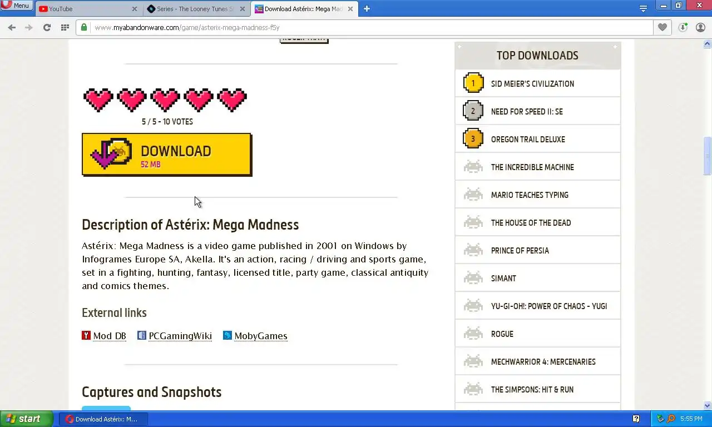Go back to the previous page
Screen dimensions: 712x427
(x=12, y=27)
